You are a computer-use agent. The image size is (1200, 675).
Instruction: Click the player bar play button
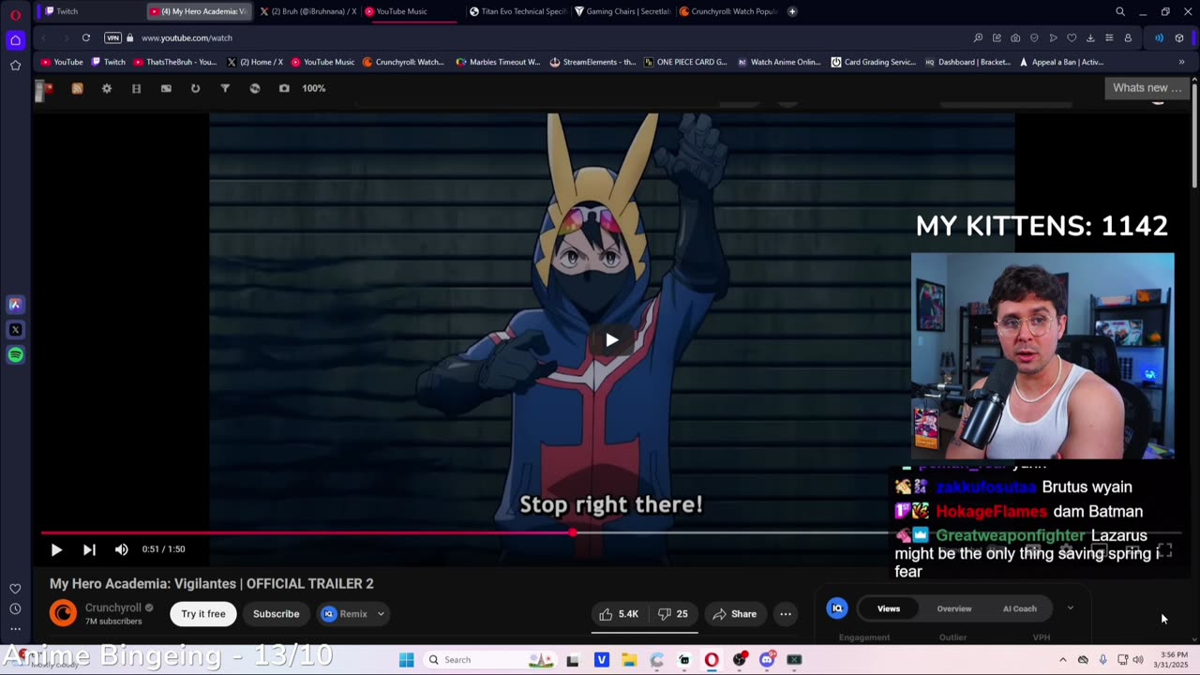(x=56, y=549)
